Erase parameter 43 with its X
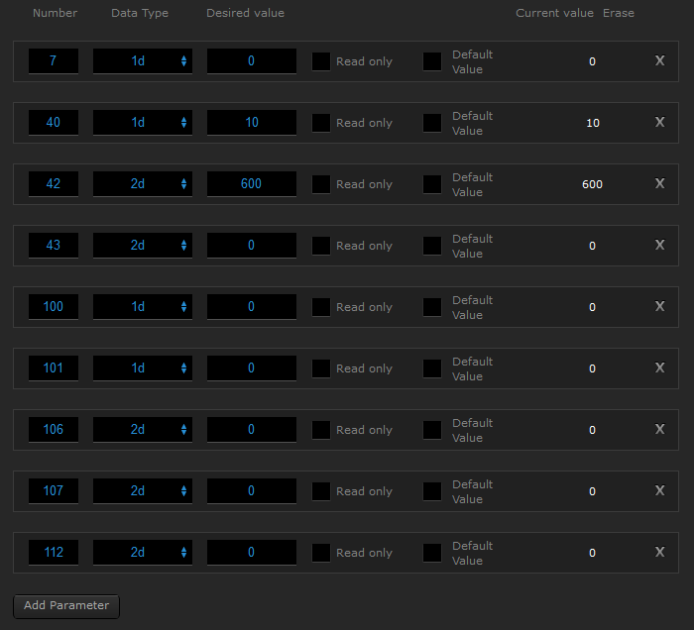 click(659, 245)
